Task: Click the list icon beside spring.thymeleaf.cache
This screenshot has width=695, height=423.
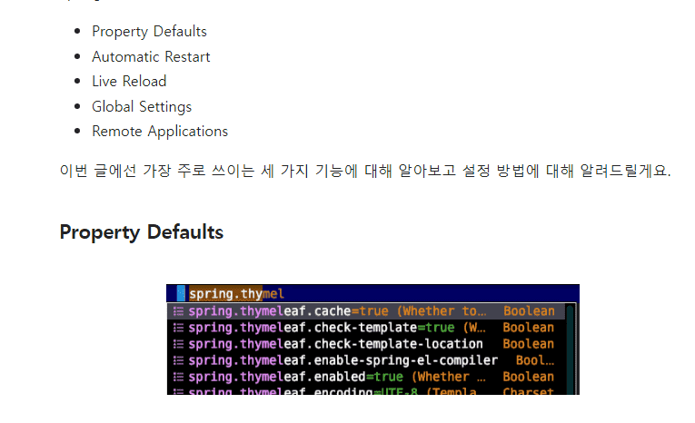Action: [x=178, y=311]
